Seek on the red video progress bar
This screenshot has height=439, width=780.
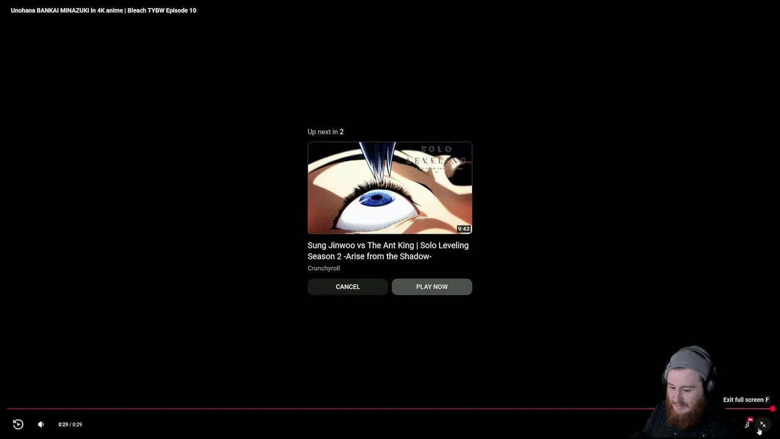tap(390, 409)
